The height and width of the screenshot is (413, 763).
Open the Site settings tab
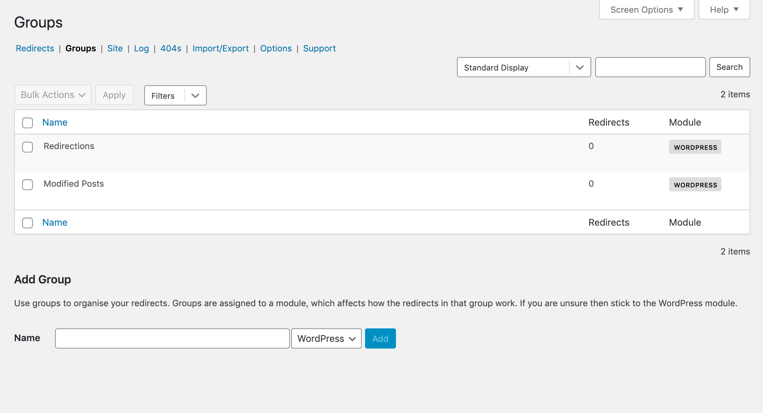click(115, 48)
